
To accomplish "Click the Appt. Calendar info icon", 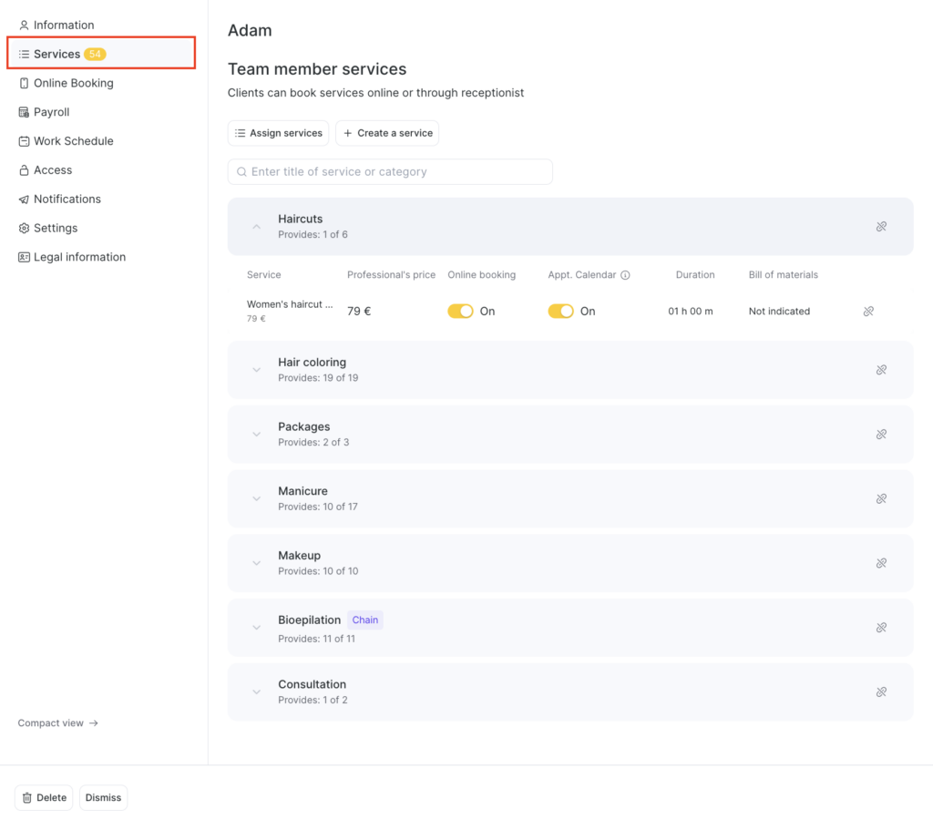I will pyautogui.click(x=626, y=275).
